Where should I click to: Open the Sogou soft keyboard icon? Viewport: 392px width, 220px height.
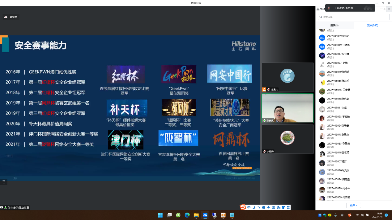pos(273,207)
